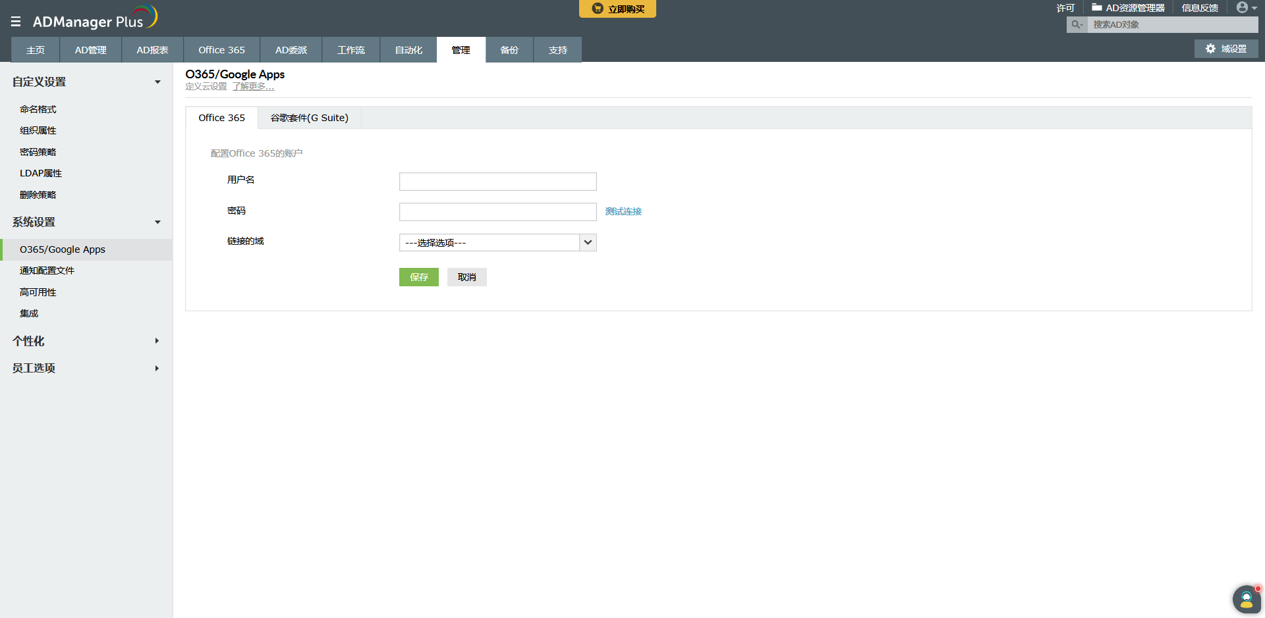This screenshot has height=618, width=1265.
Task: Click the shopping cart icon on 立即购买
Action: [x=598, y=9]
